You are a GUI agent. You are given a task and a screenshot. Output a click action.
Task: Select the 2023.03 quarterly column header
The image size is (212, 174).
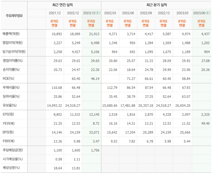click(182, 13)
